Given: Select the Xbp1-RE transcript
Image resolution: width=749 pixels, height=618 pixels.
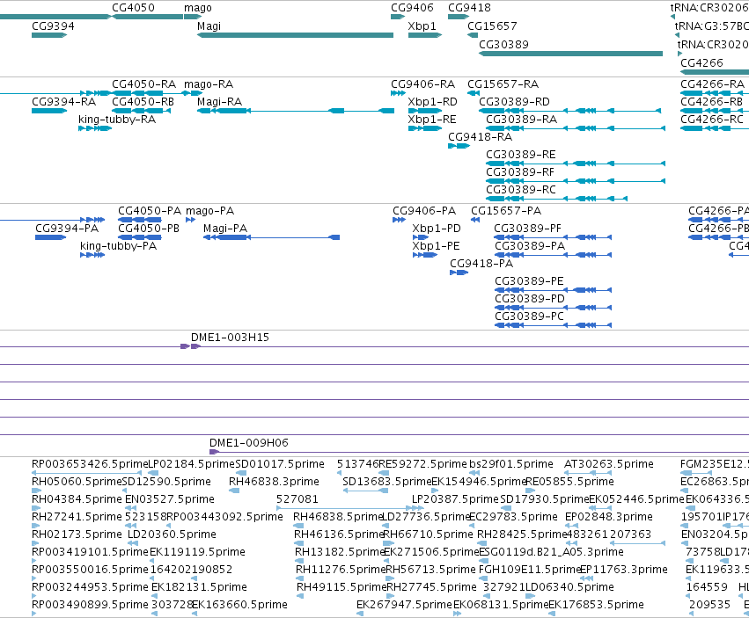Looking at the screenshot, I should point(425,128).
